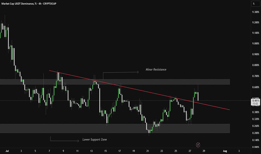Image resolution: width=261 pixels, height=154 pixels.
Task: Click date 21 on the time axis
Action: pos(148,151)
